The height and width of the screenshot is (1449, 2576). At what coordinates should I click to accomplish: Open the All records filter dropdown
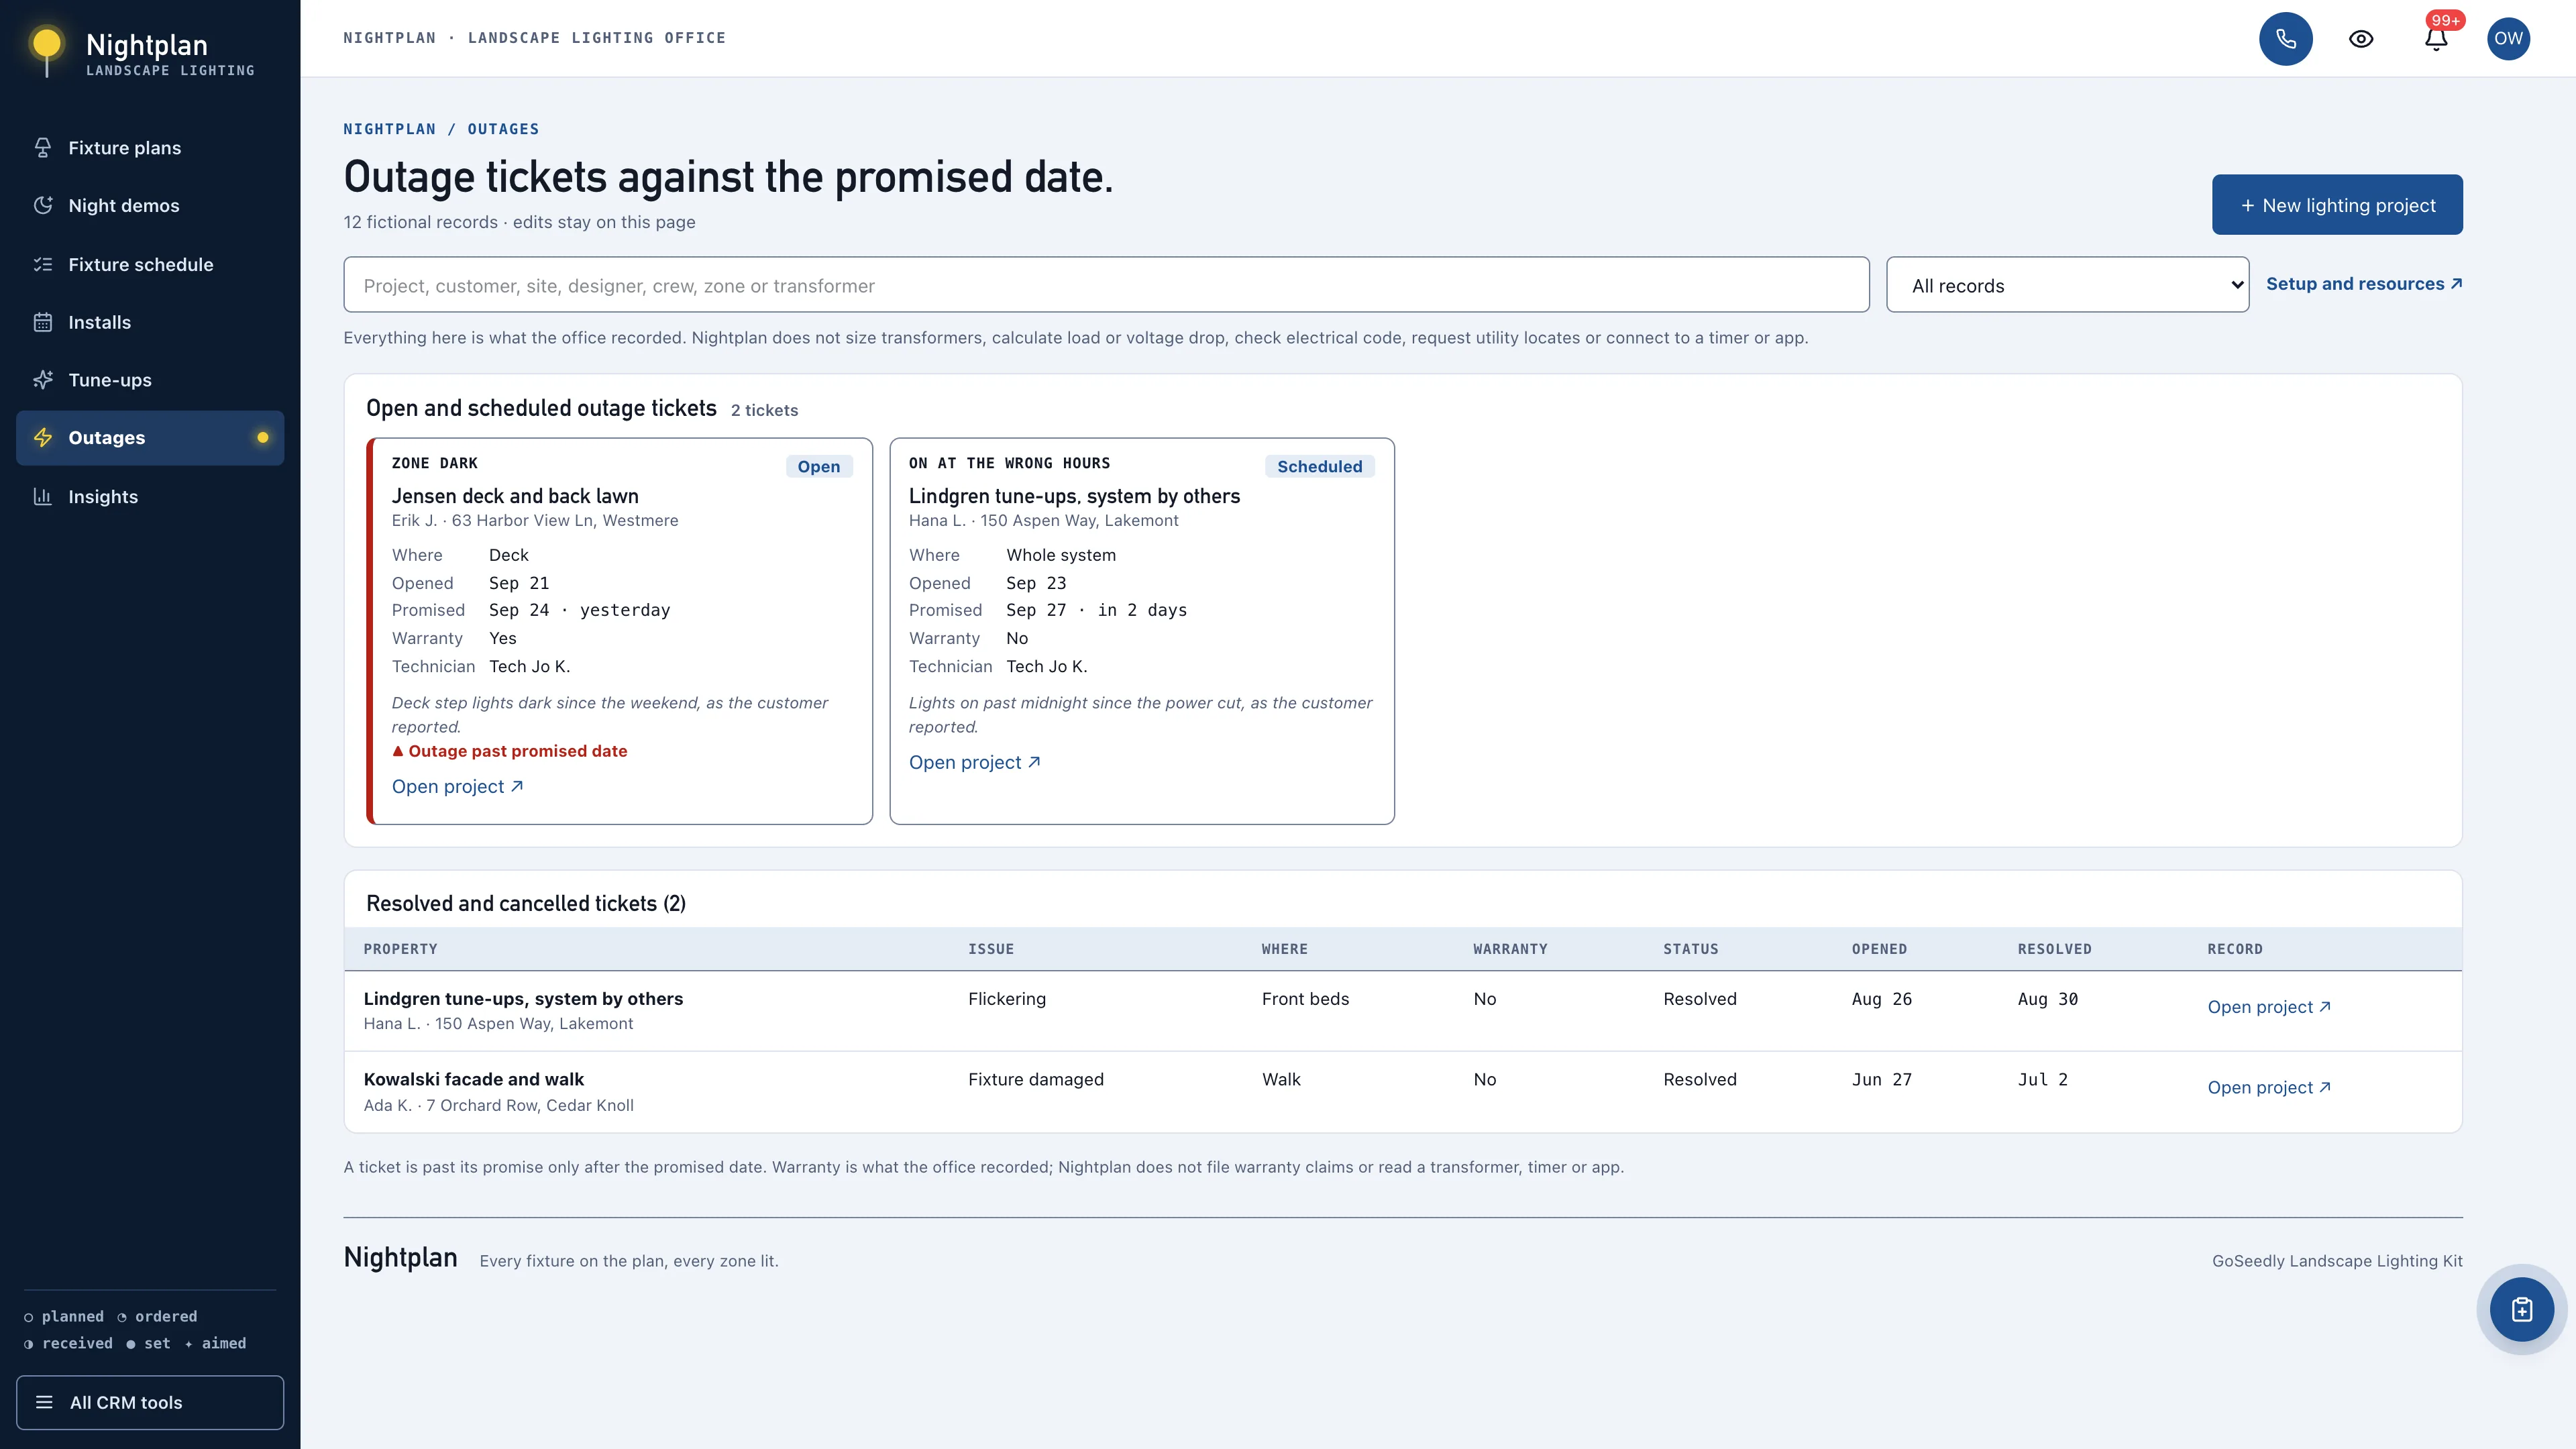(x=2067, y=285)
